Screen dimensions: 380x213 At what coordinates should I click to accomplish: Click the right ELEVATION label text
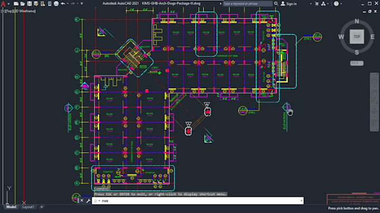pos(285,120)
